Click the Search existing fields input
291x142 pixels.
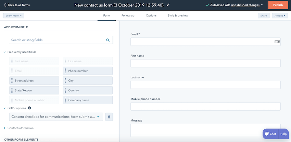[61, 40]
